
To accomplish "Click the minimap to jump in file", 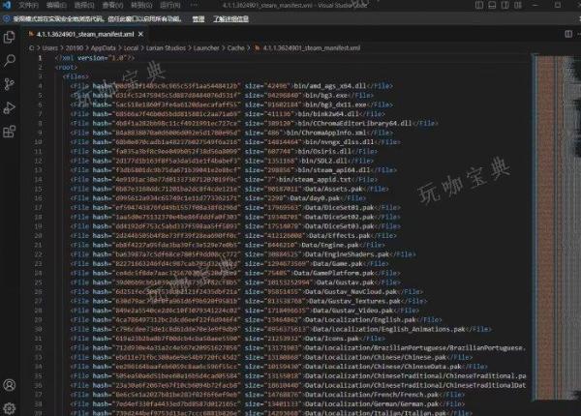I will 554,226.
